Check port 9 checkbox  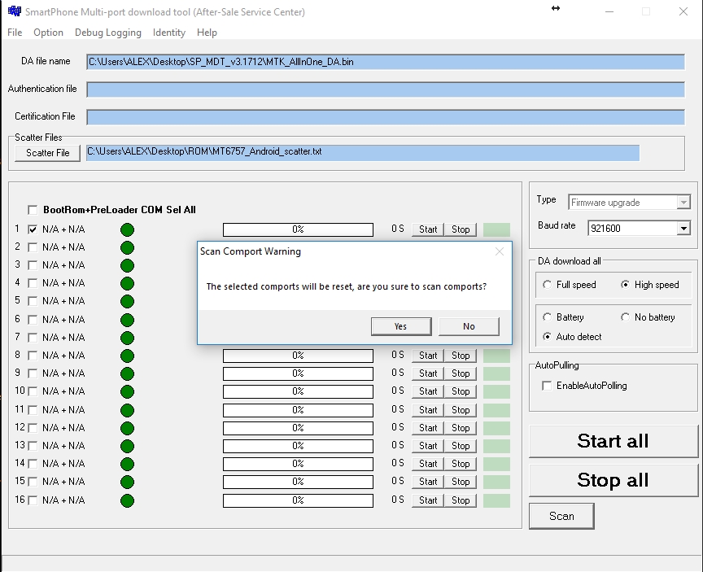tap(33, 373)
